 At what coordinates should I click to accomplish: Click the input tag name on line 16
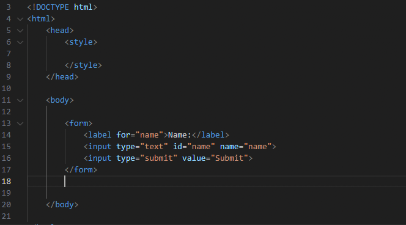(x=100, y=158)
